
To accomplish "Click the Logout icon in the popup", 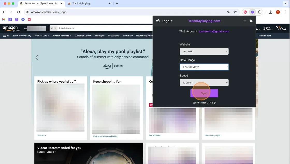I will click(x=158, y=21).
